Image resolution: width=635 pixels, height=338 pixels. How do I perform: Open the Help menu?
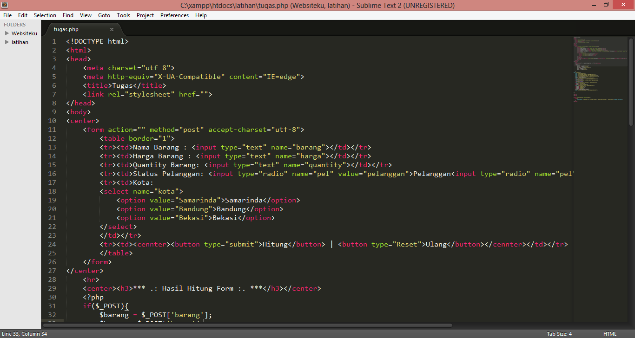tap(201, 15)
